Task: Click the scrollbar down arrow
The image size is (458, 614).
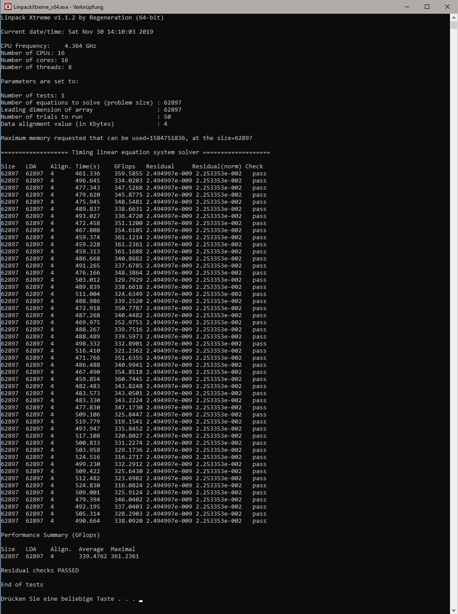Action: pos(454,610)
